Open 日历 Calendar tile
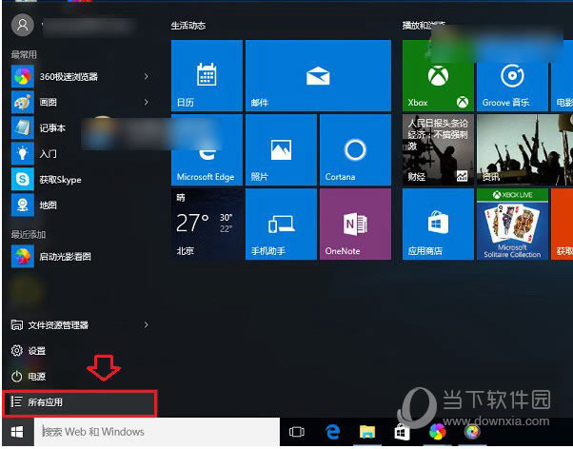Image resolution: width=573 pixels, height=449 pixels. point(207,75)
